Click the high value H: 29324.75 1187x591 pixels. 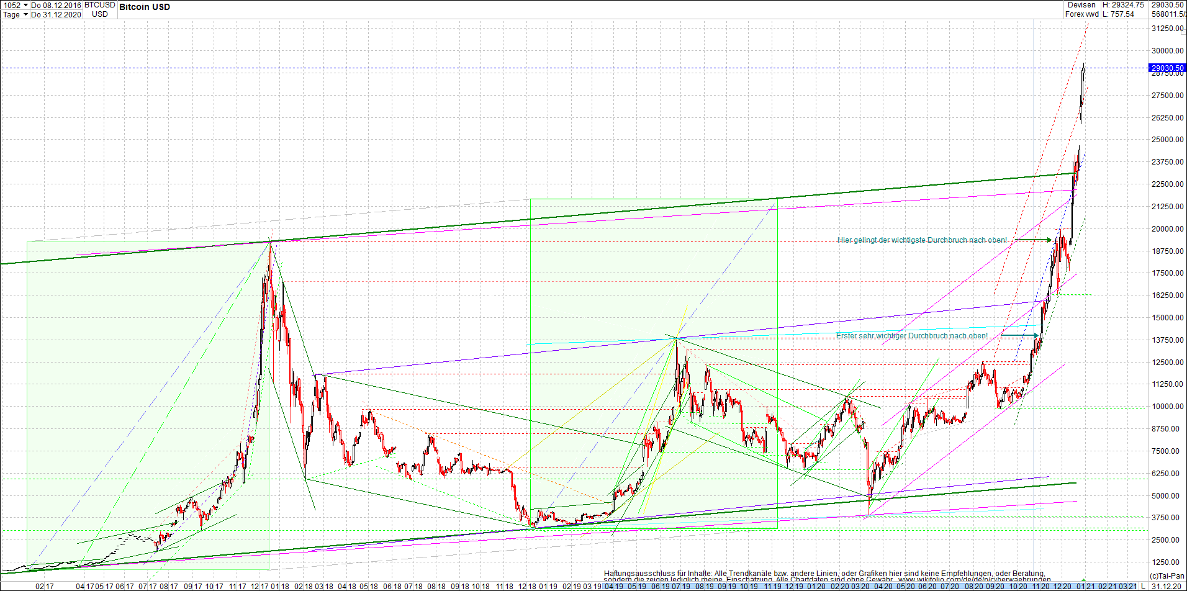[x=1123, y=5]
